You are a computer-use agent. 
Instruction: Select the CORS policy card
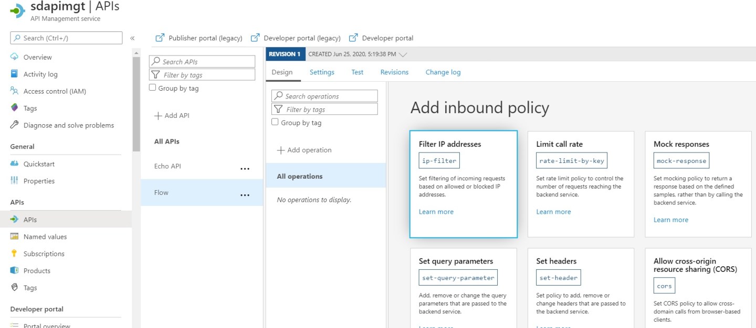(698, 288)
